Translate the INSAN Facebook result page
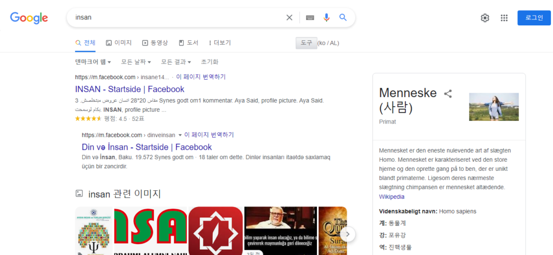The image size is (553, 255). point(201,77)
